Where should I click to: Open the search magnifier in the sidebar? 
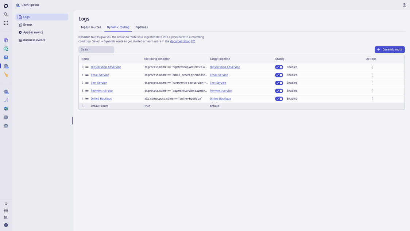click(5, 15)
